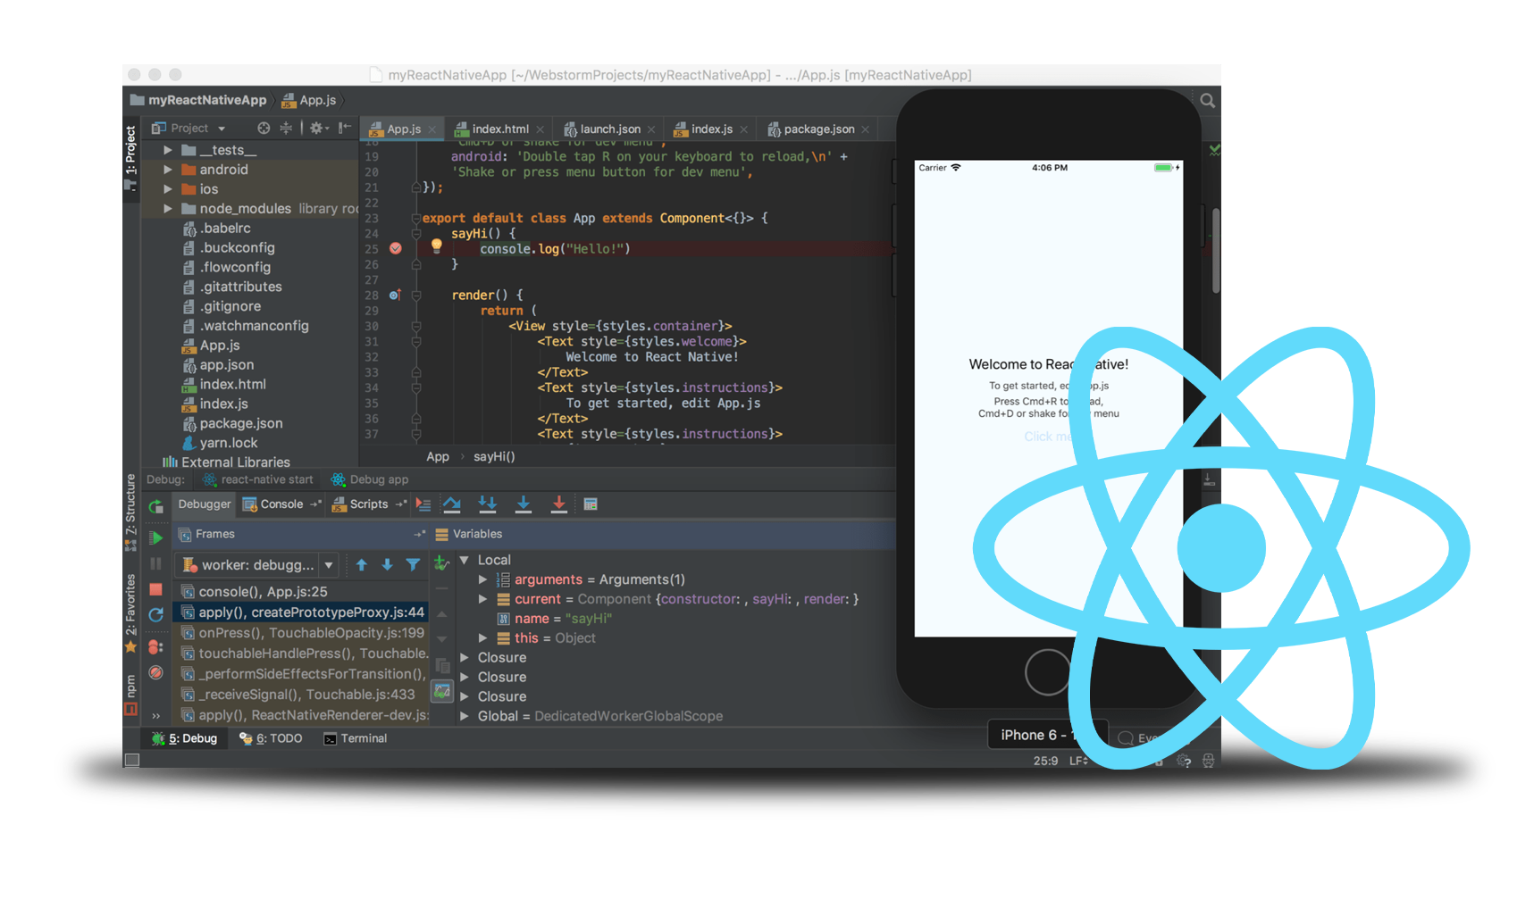
Task: Select the Step Into debugger icon
Action: click(523, 504)
